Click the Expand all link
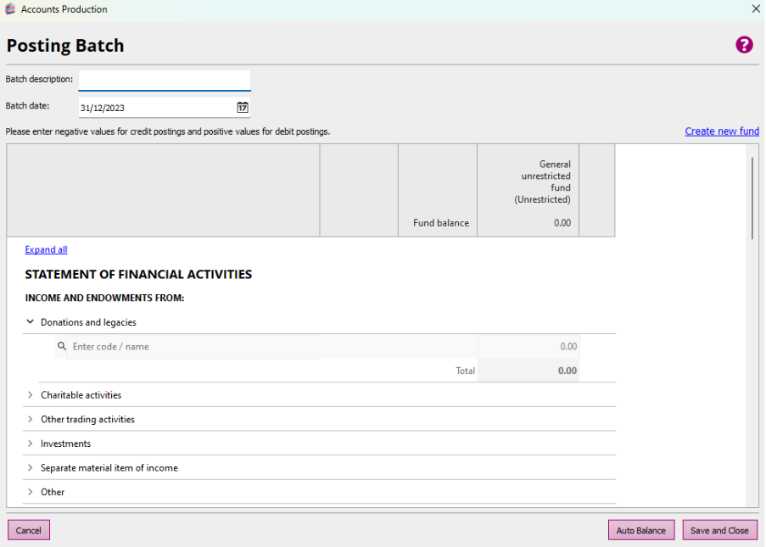This screenshot has width=766, height=547. pos(46,249)
